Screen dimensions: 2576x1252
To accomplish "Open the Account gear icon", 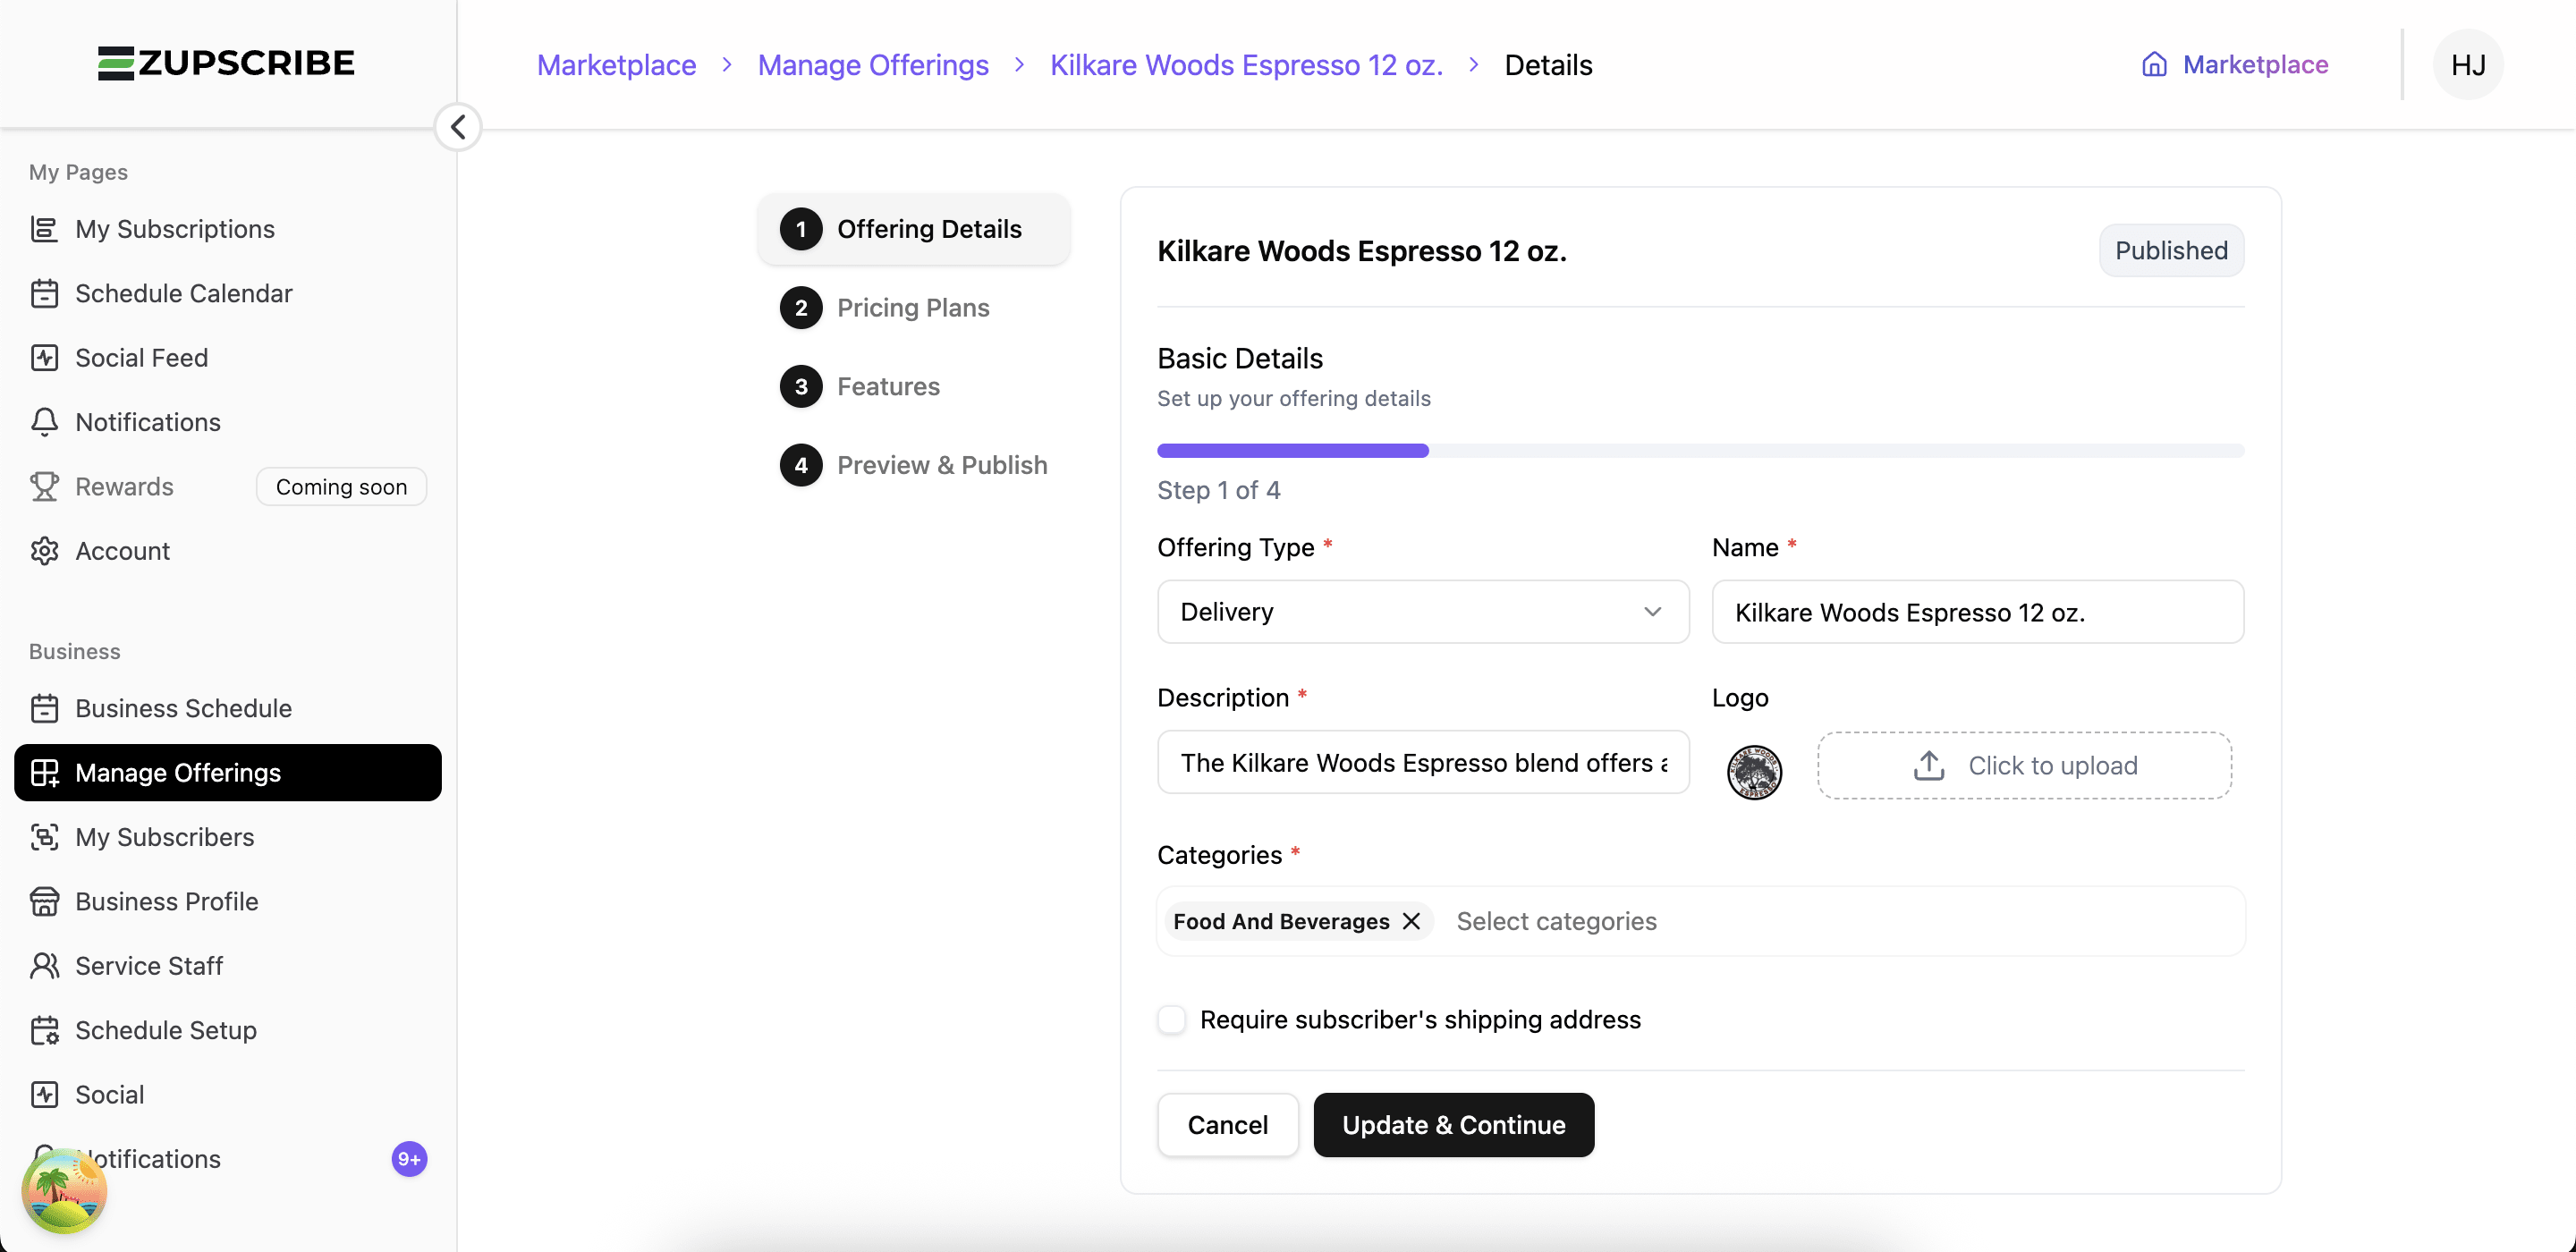I will point(44,551).
